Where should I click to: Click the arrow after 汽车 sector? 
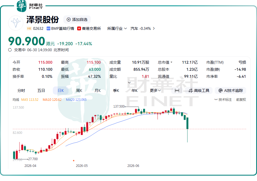154,28
